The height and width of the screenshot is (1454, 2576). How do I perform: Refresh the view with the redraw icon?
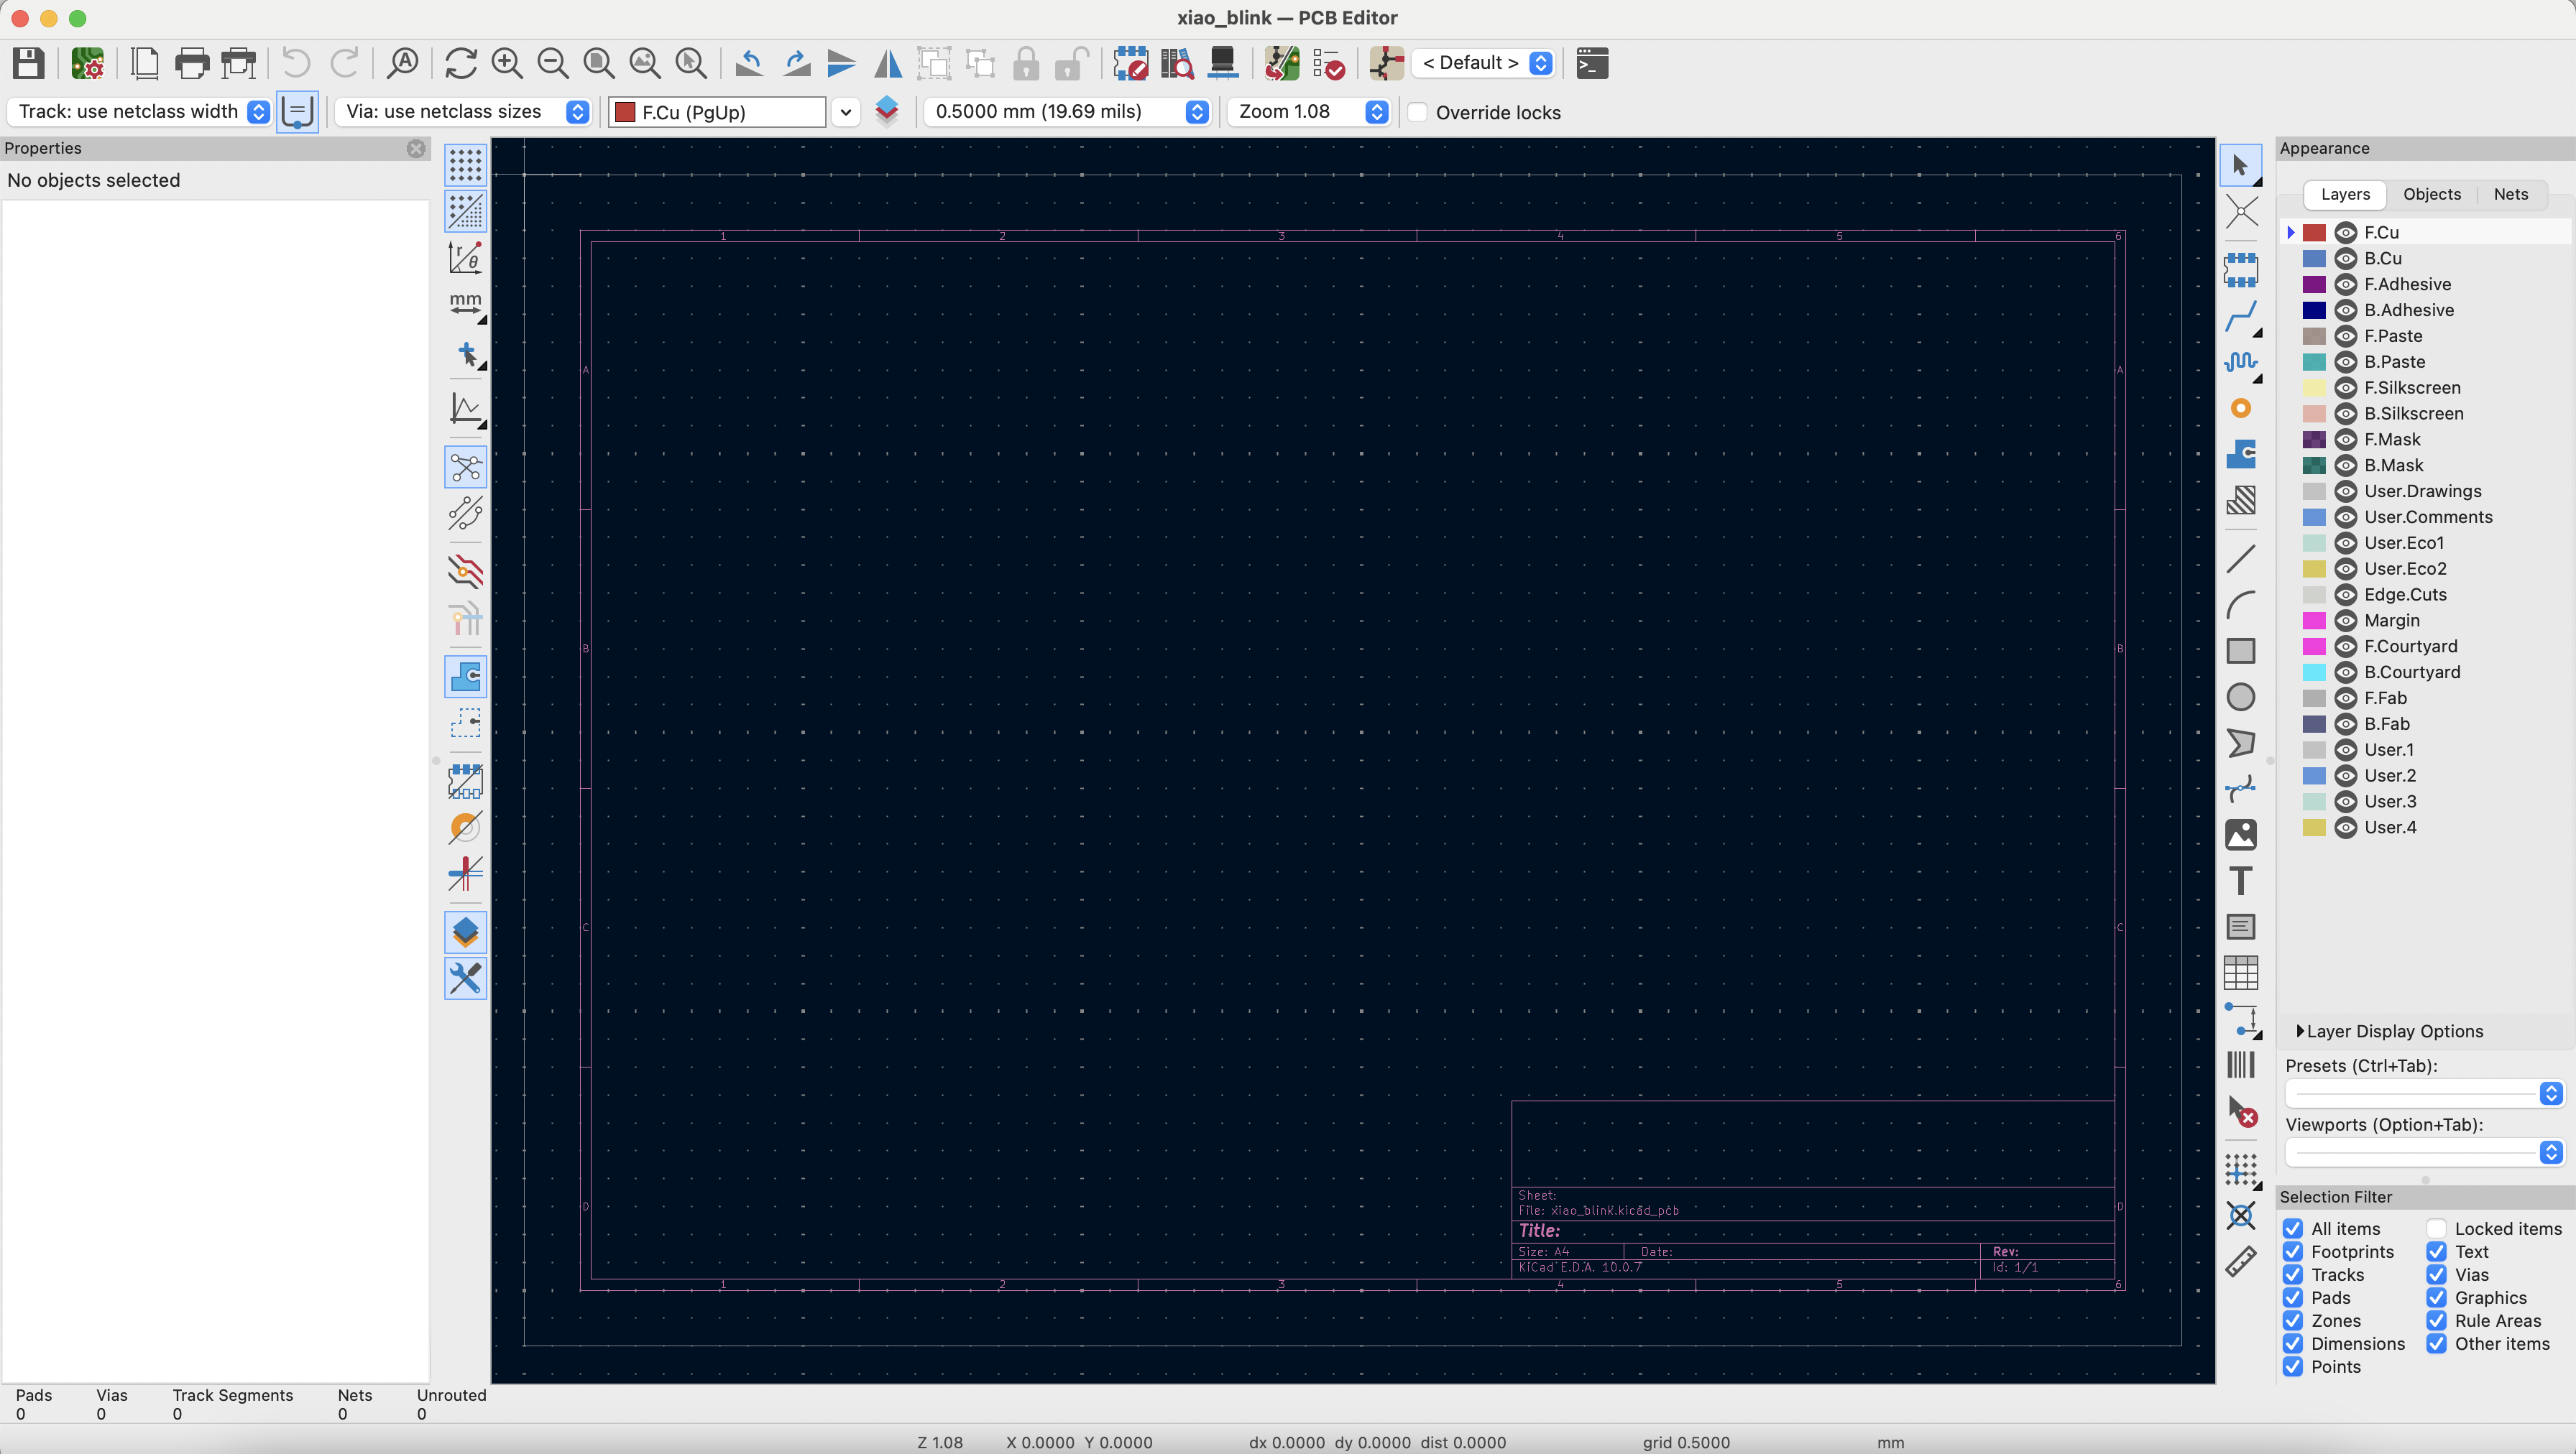(460, 63)
